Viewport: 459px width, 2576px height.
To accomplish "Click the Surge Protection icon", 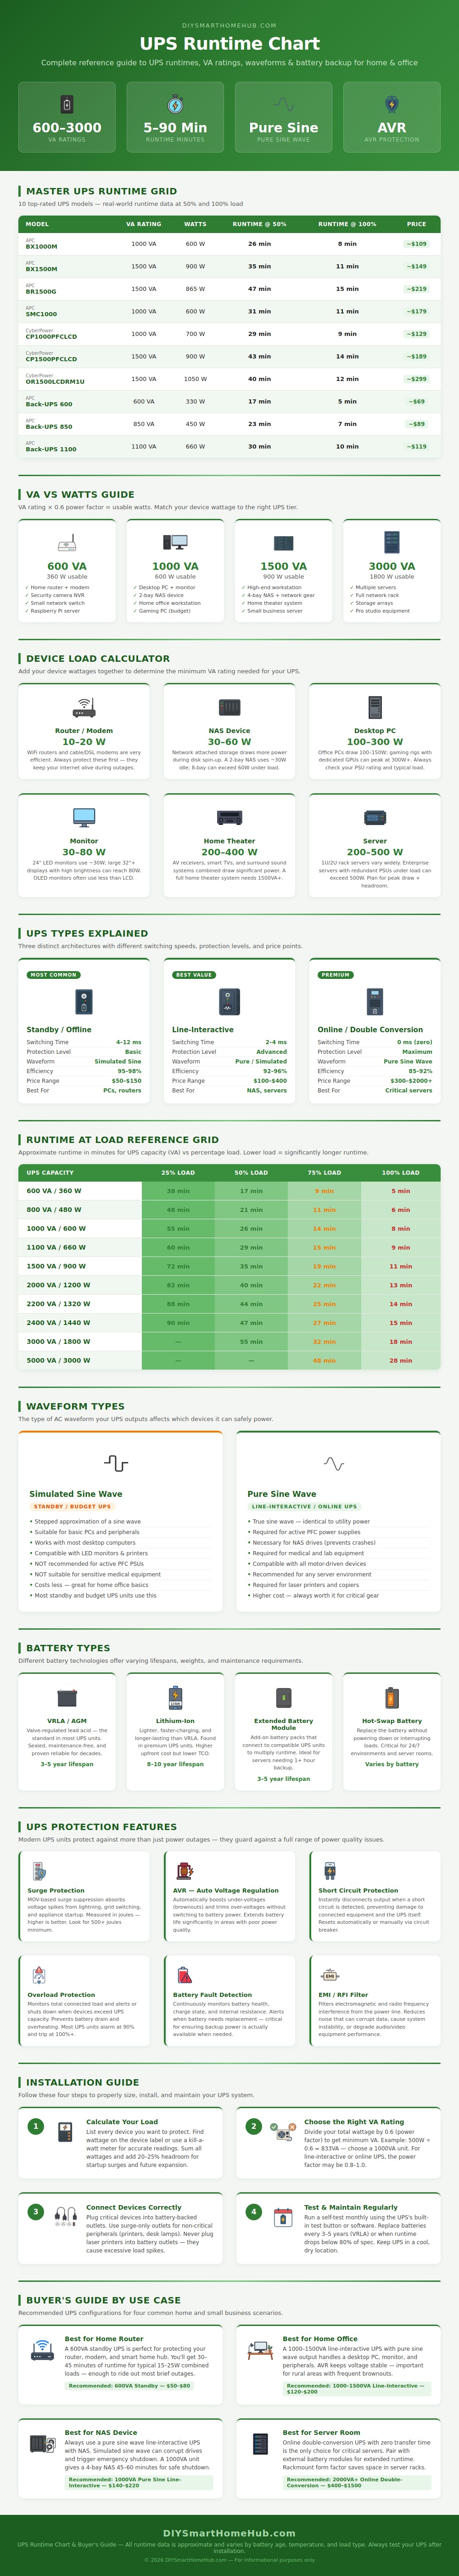I will (39, 1871).
